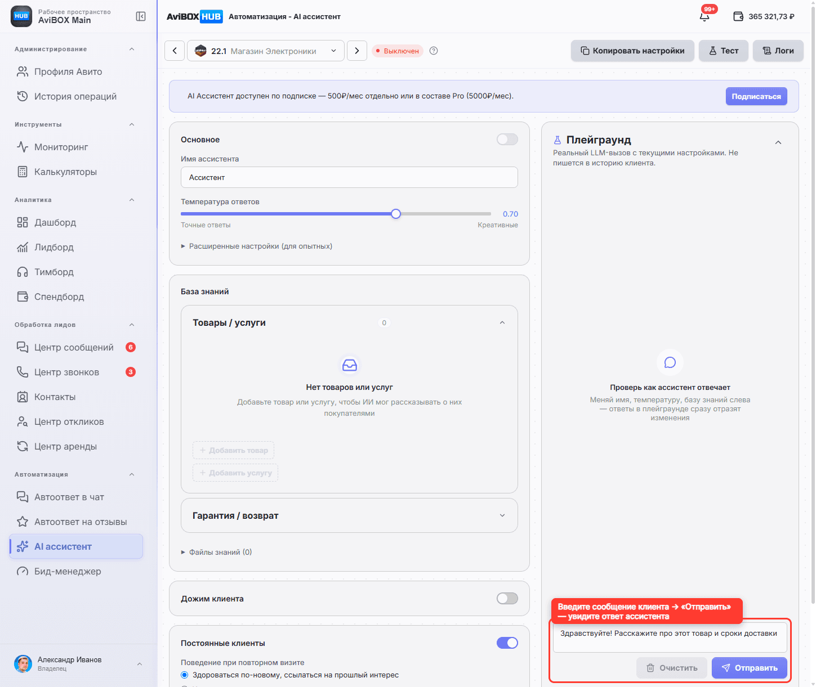Open the Магазин Электроники profile dropdown
This screenshot has height=687, width=816.
pos(266,51)
